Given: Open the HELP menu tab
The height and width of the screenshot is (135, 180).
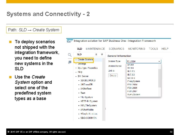Looking at the screenshot, I should point(165,49).
